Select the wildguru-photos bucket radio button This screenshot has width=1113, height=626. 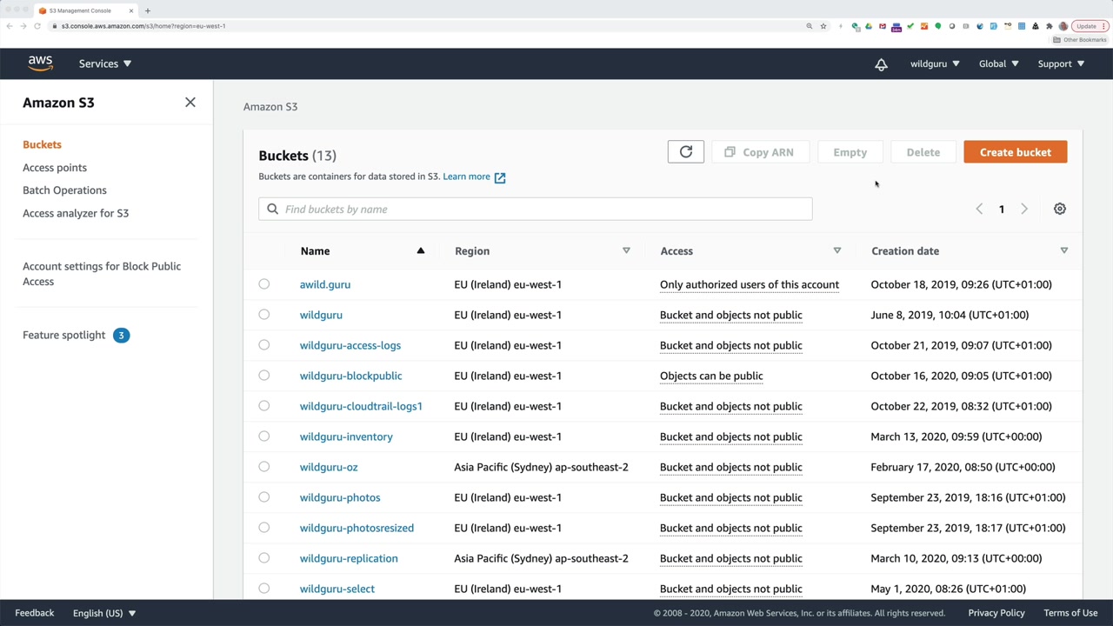[264, 497]
